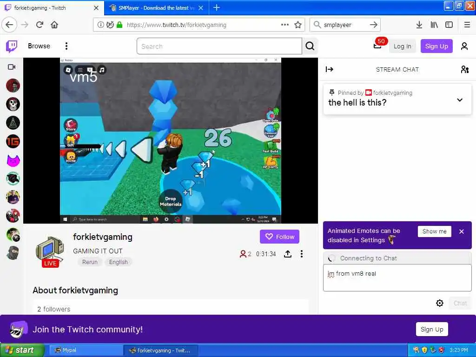The width and height of the screenshot is (476, 357).
Task: Open page actions three-dot menu in address bar
Action: coord(285,25)
